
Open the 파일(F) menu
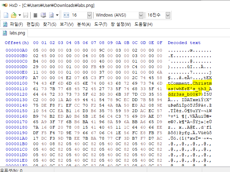click(x=17, y=24)
